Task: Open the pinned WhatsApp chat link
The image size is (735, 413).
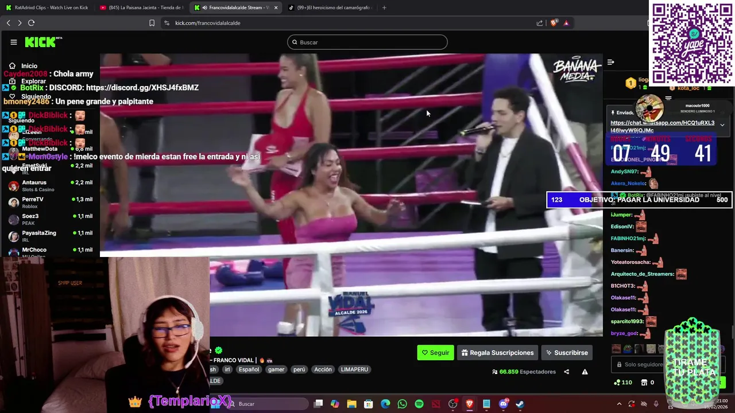Action: 662,126
